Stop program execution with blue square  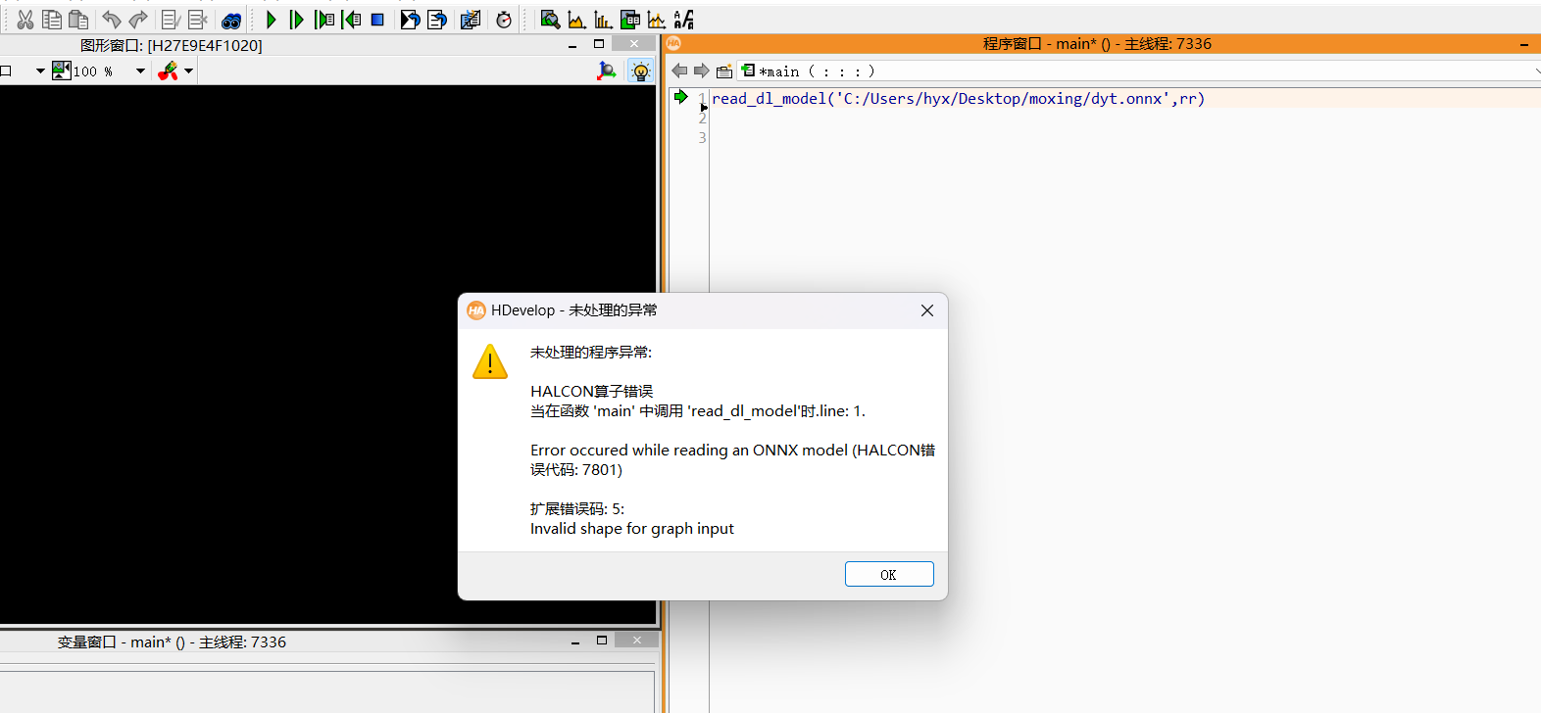(377, 20)
